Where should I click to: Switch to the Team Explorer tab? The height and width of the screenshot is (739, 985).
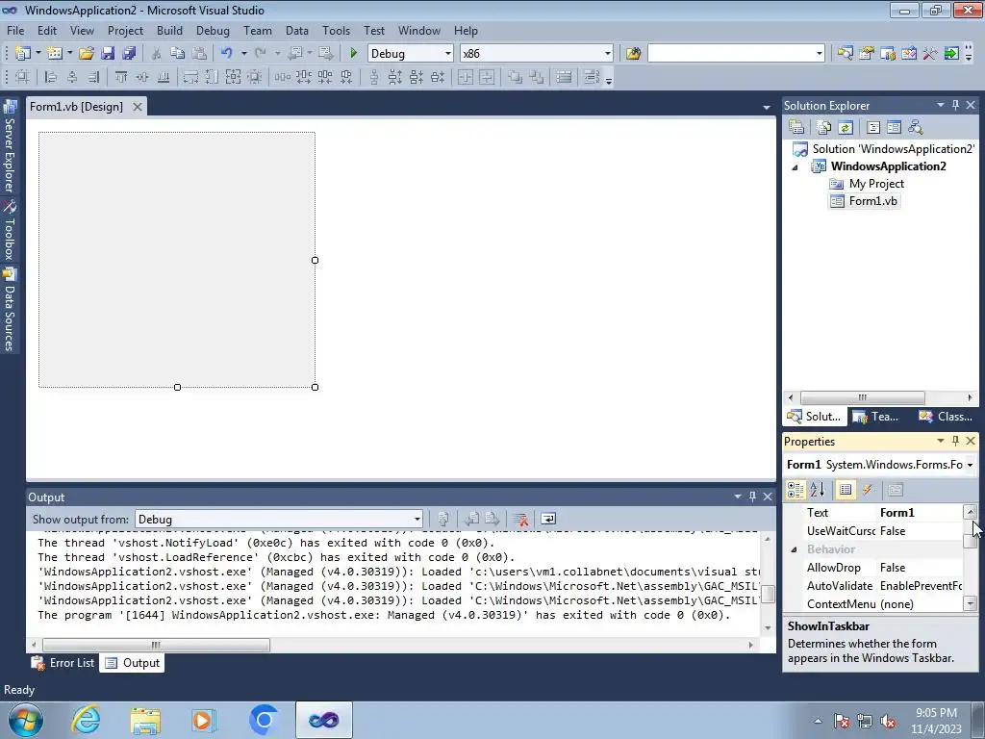(x=875, y=417)
